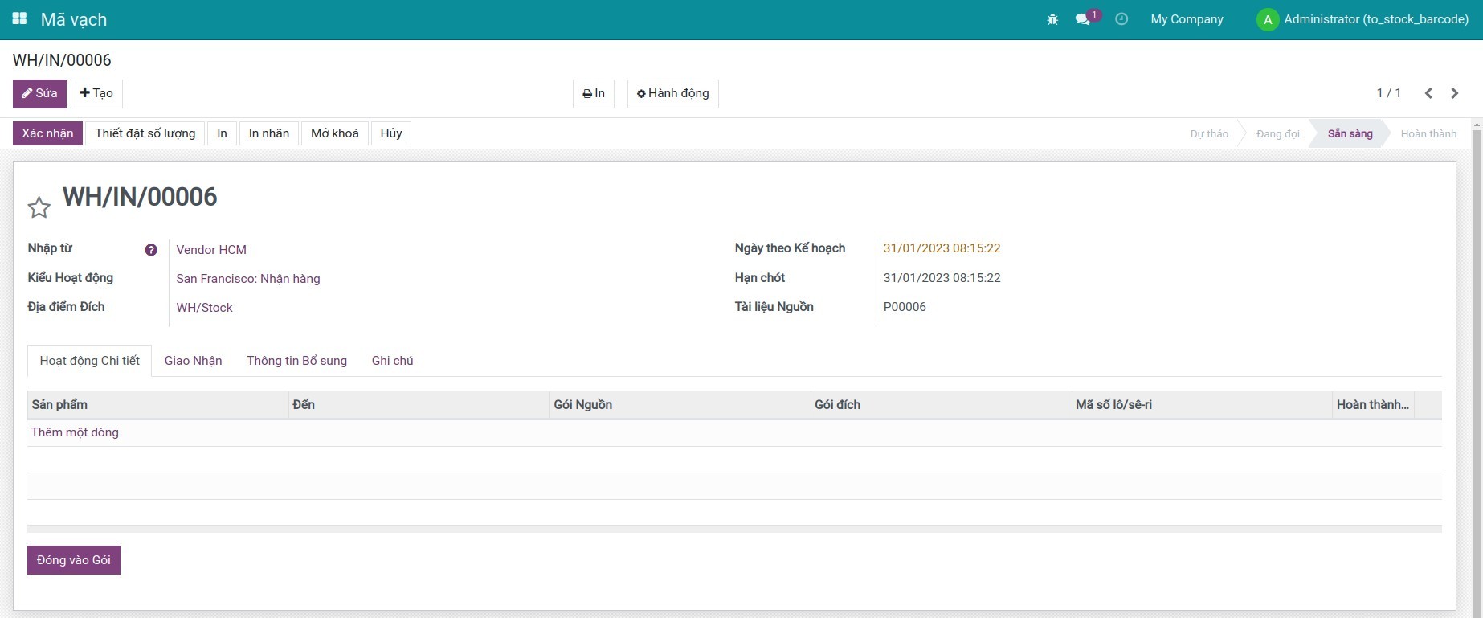Switch to the Giao Nhận tab
Image resolution: width=1483 pixels, height=618 pixels.
(193, 361)
